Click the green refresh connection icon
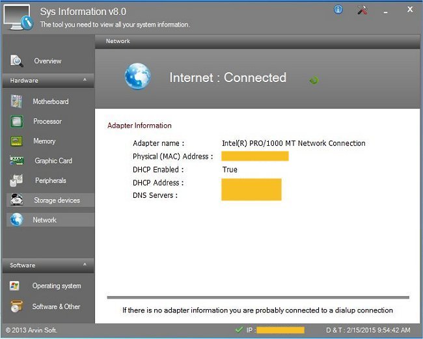Screen dimensions: 423x339 [314, 80]
